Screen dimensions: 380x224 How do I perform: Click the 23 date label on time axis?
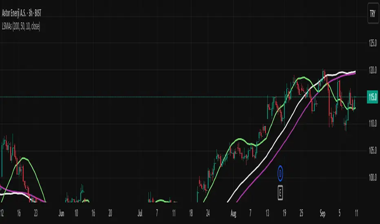[x=36, y=213]
